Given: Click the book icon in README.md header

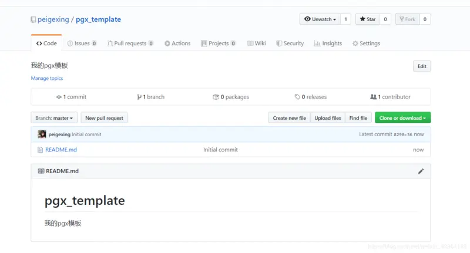Looking at the screenshot, I should (x=41, y=171).
